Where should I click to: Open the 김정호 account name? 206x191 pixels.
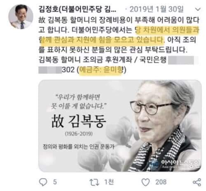(x=77, y=9)
